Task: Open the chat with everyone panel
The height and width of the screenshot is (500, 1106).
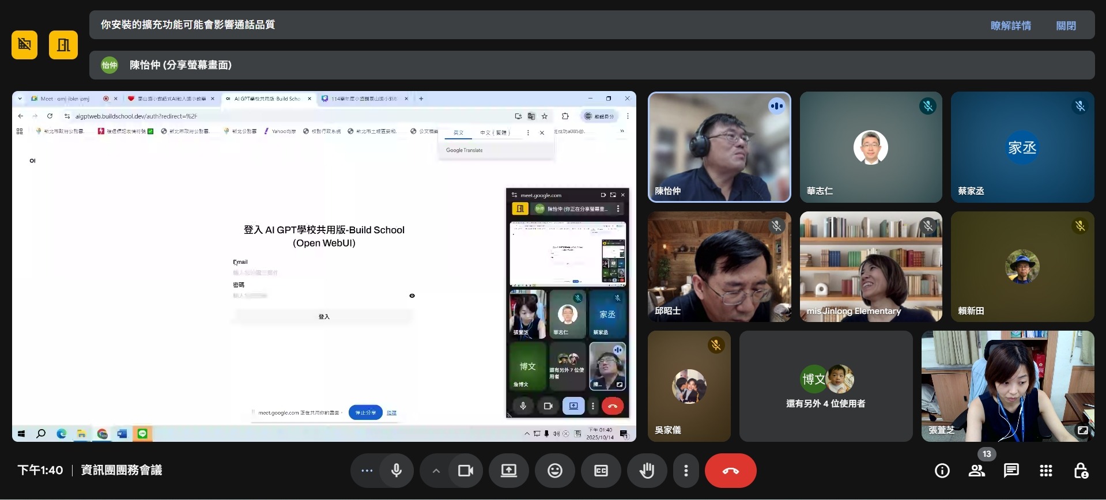Action: click(x=1011, y=471)
